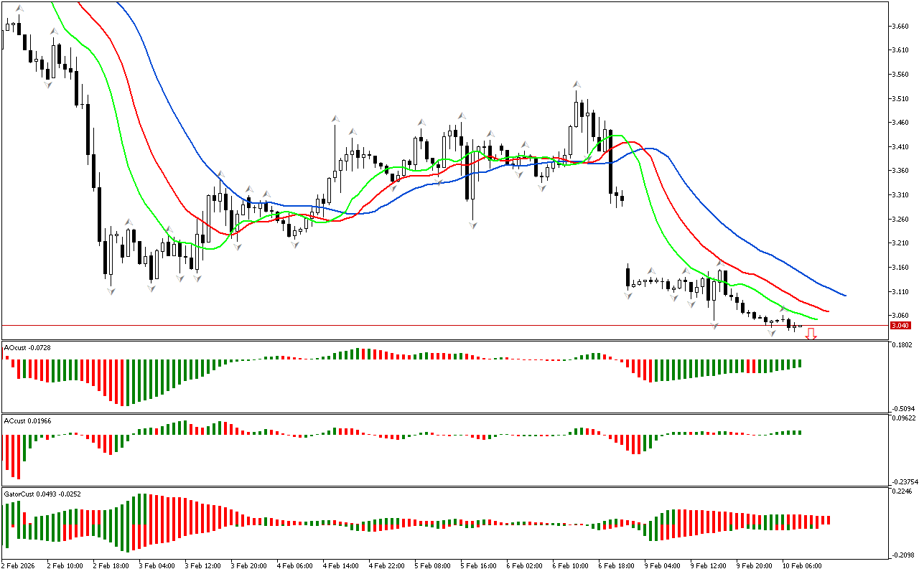Click the 10 Feb 06:00 time label
The width and height of the screenshot is (919, 574).
coord(801,565)
